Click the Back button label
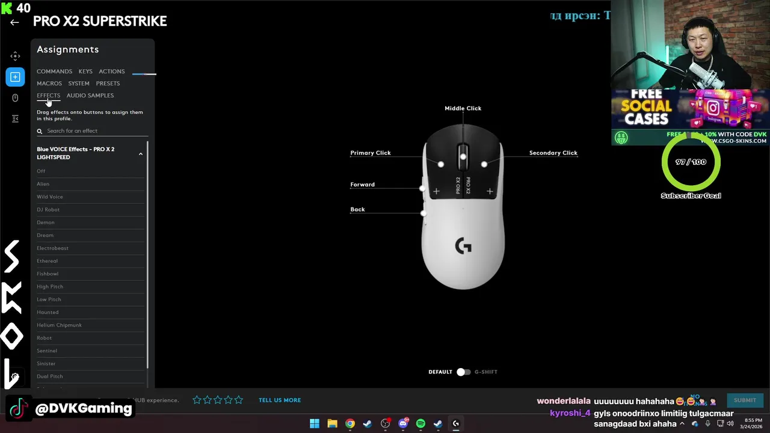 pyautogui.click(x=357, y=209)
